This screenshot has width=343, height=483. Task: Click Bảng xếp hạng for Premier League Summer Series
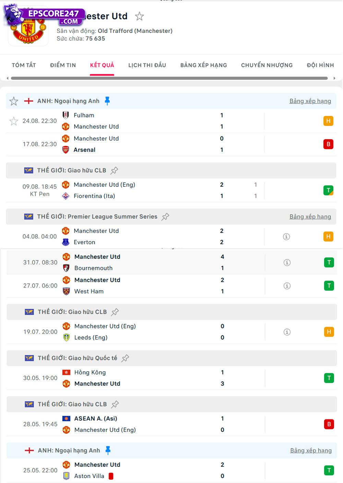point(310,216)
